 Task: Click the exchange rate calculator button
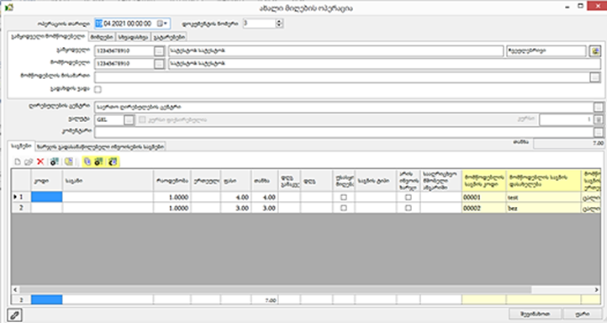[598, 119]
